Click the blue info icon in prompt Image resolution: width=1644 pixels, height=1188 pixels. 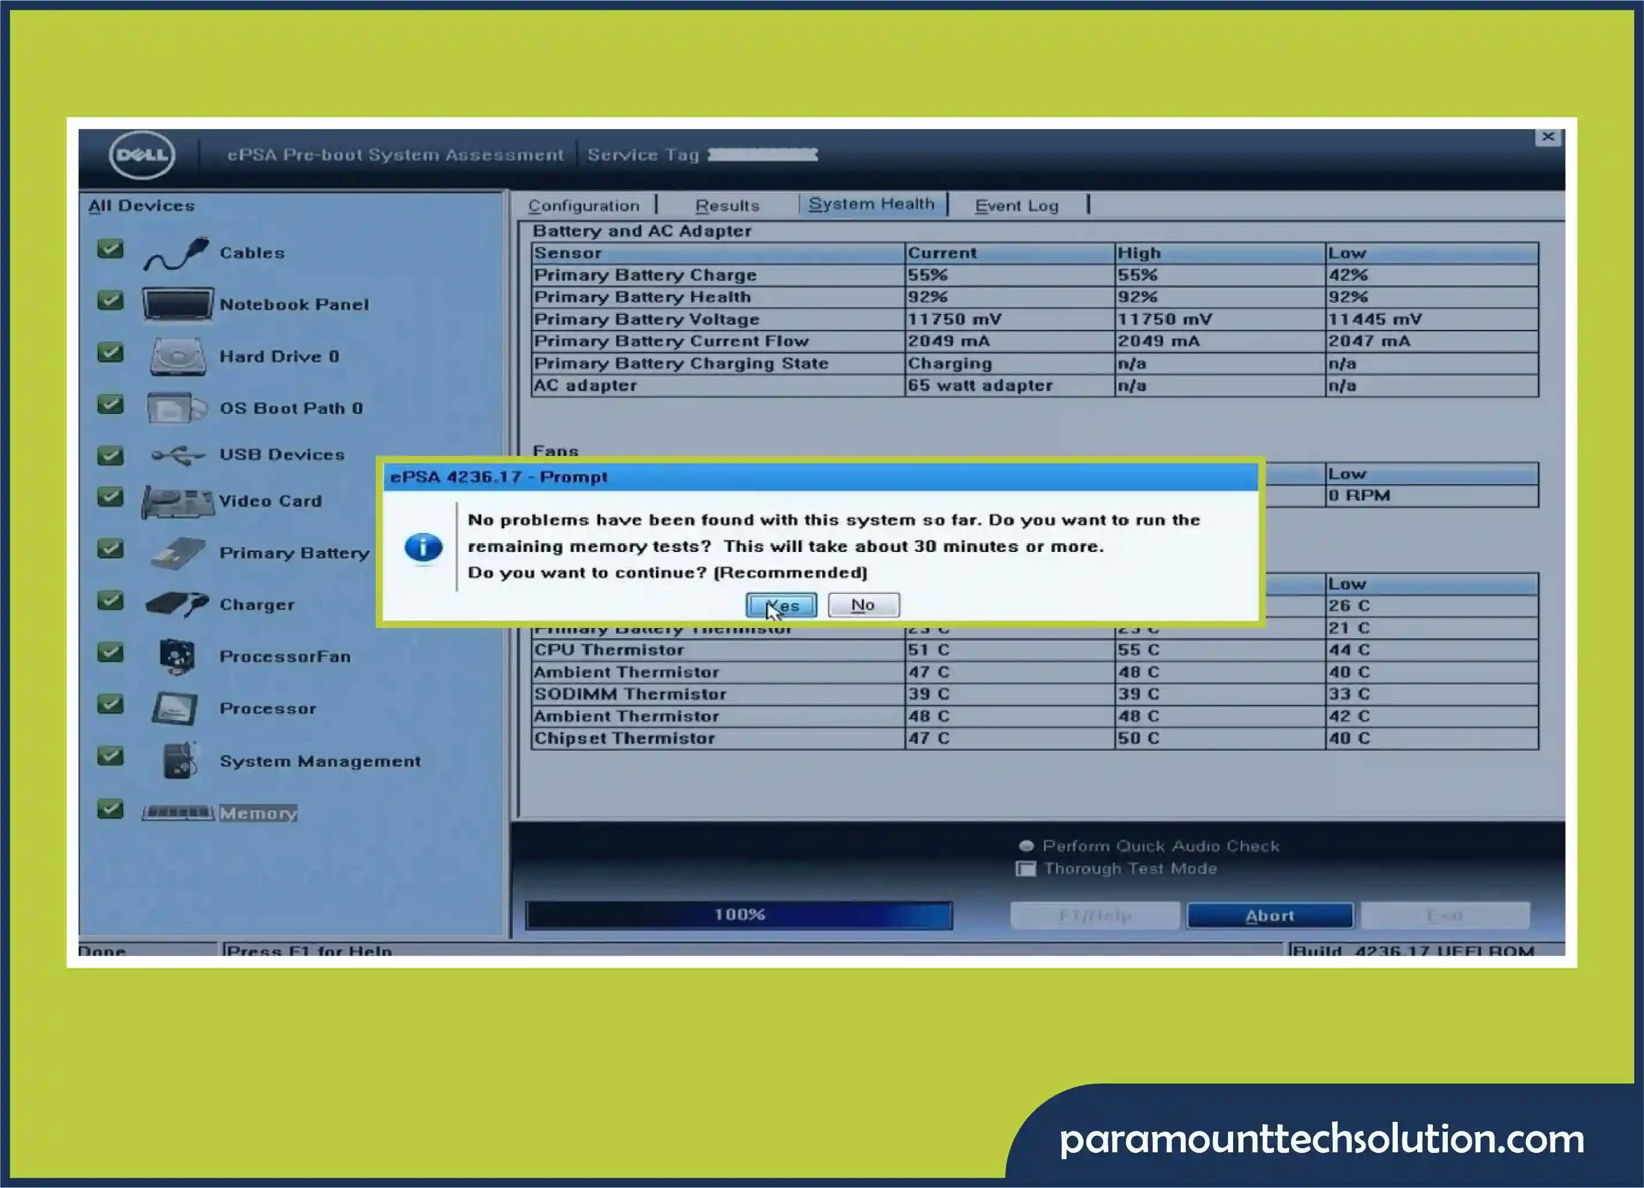click(x=424, y=547)
